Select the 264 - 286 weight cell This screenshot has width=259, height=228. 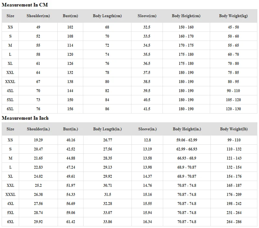(234, 222)
